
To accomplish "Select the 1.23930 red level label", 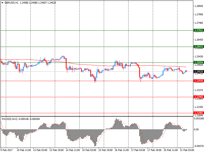I will click(199, 81).
